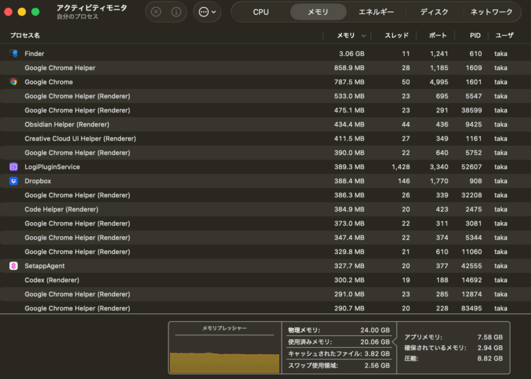Click the 3.06 GB memory value
This screenshot has width=531, height=379.
[351, 54]
